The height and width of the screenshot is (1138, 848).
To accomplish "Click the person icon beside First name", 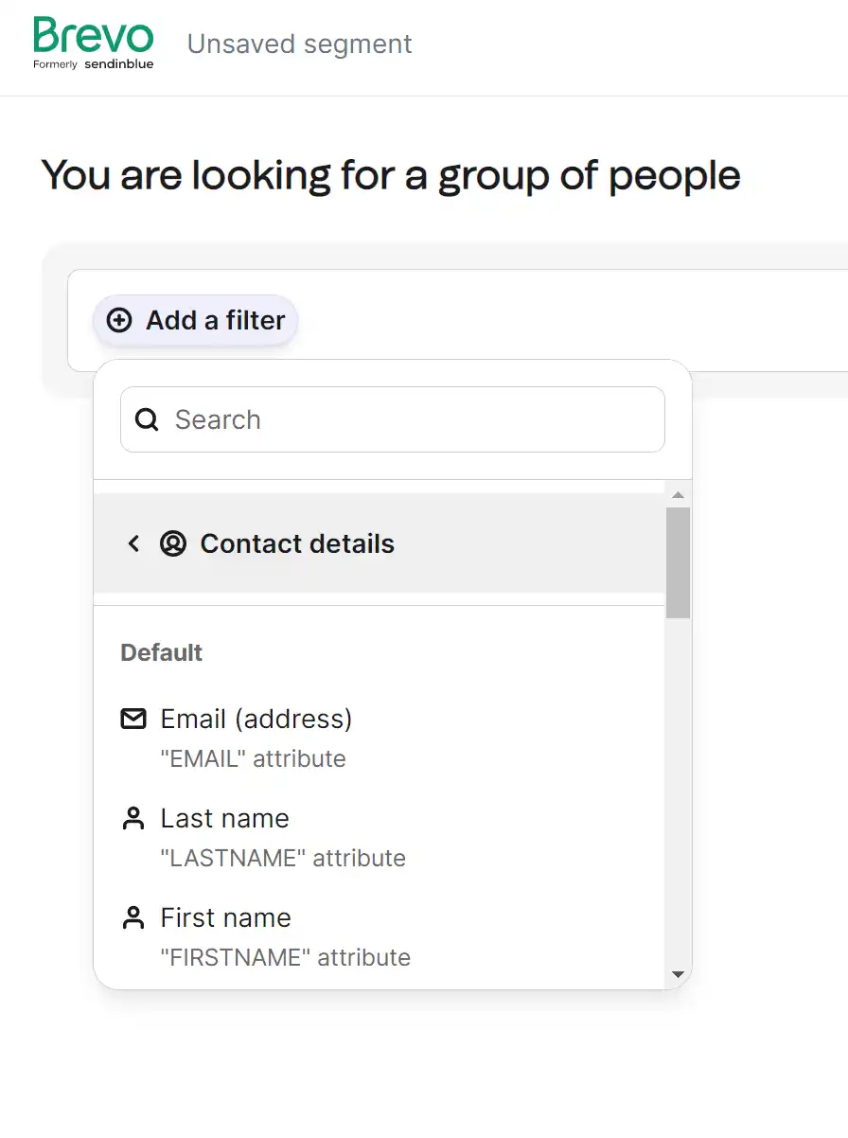I will tap(133, 918).
